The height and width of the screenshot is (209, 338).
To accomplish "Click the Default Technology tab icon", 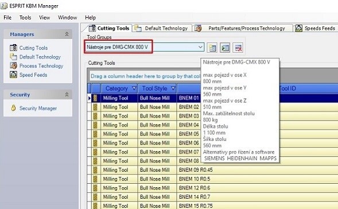I will (138, 28).
